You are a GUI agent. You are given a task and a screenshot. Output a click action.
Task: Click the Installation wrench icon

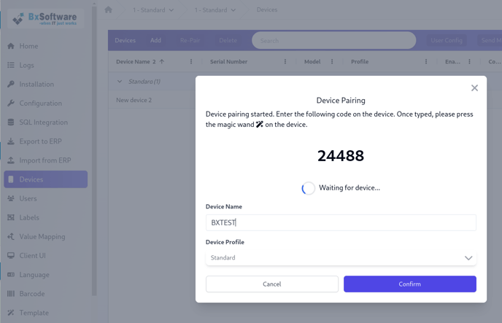11,85
